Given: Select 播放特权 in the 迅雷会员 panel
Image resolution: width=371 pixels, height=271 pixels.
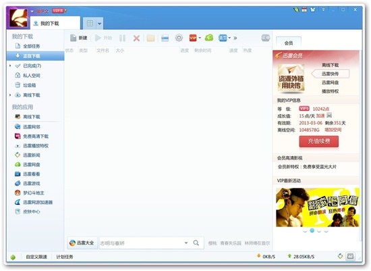Looking at the screenshot, I should [x=330, y=91].
